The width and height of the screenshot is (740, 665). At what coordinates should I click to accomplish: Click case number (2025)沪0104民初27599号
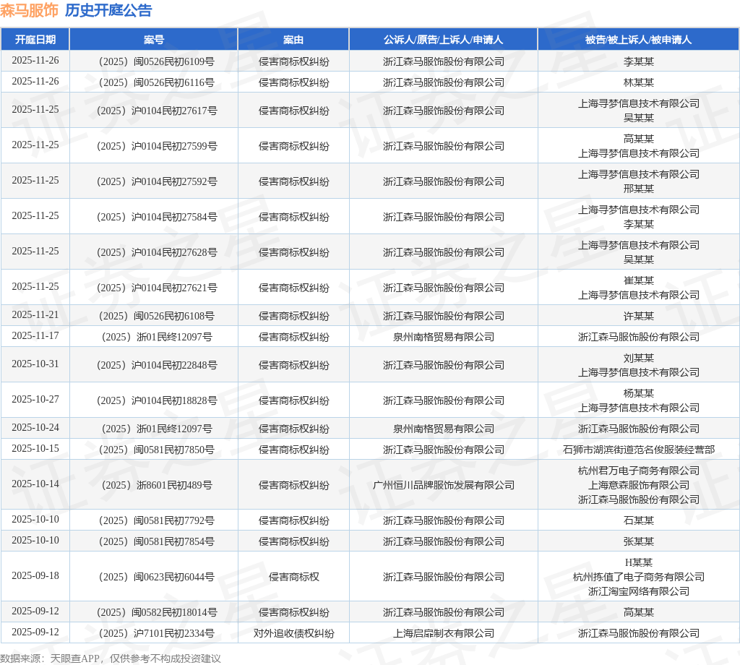[x=154, y=146]
